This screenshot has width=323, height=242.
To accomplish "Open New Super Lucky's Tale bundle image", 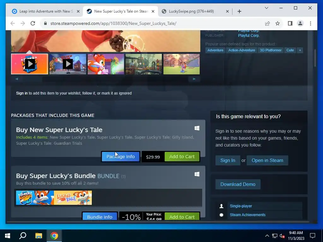I will tap(35, 198).
